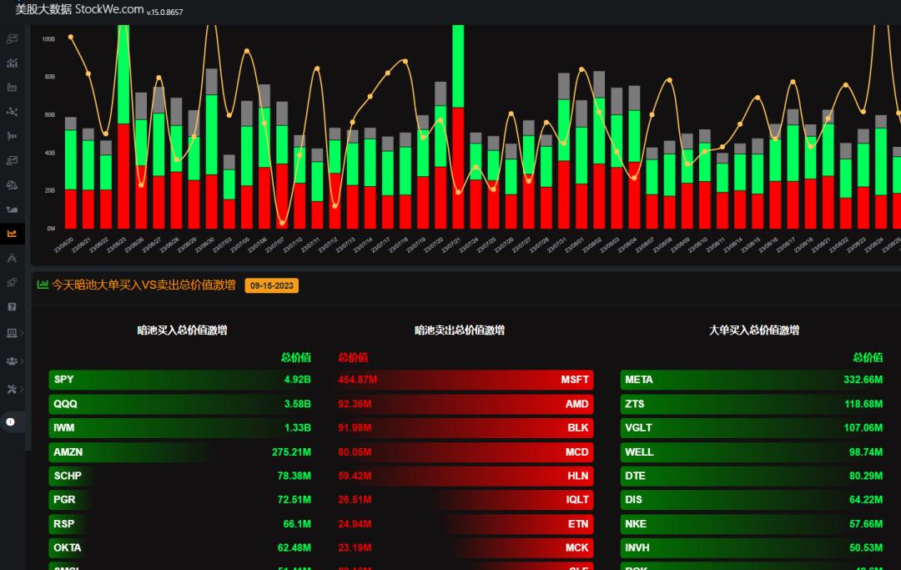This screenshot has height=570, width=901.
Task: Select the IWM ticker row
Action: (182, 428)
